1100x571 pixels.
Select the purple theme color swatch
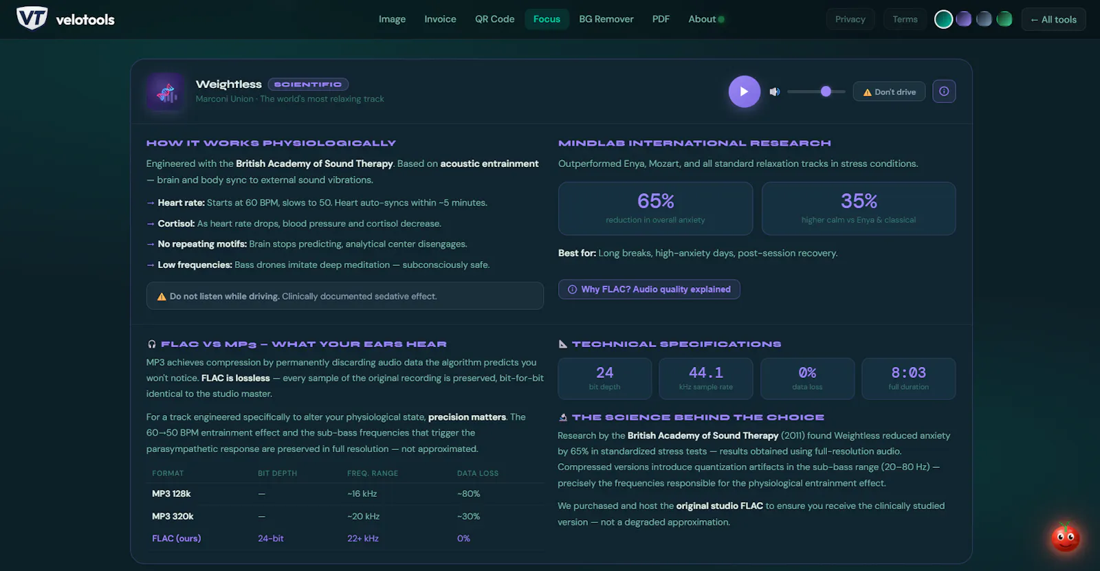(964, 19)
